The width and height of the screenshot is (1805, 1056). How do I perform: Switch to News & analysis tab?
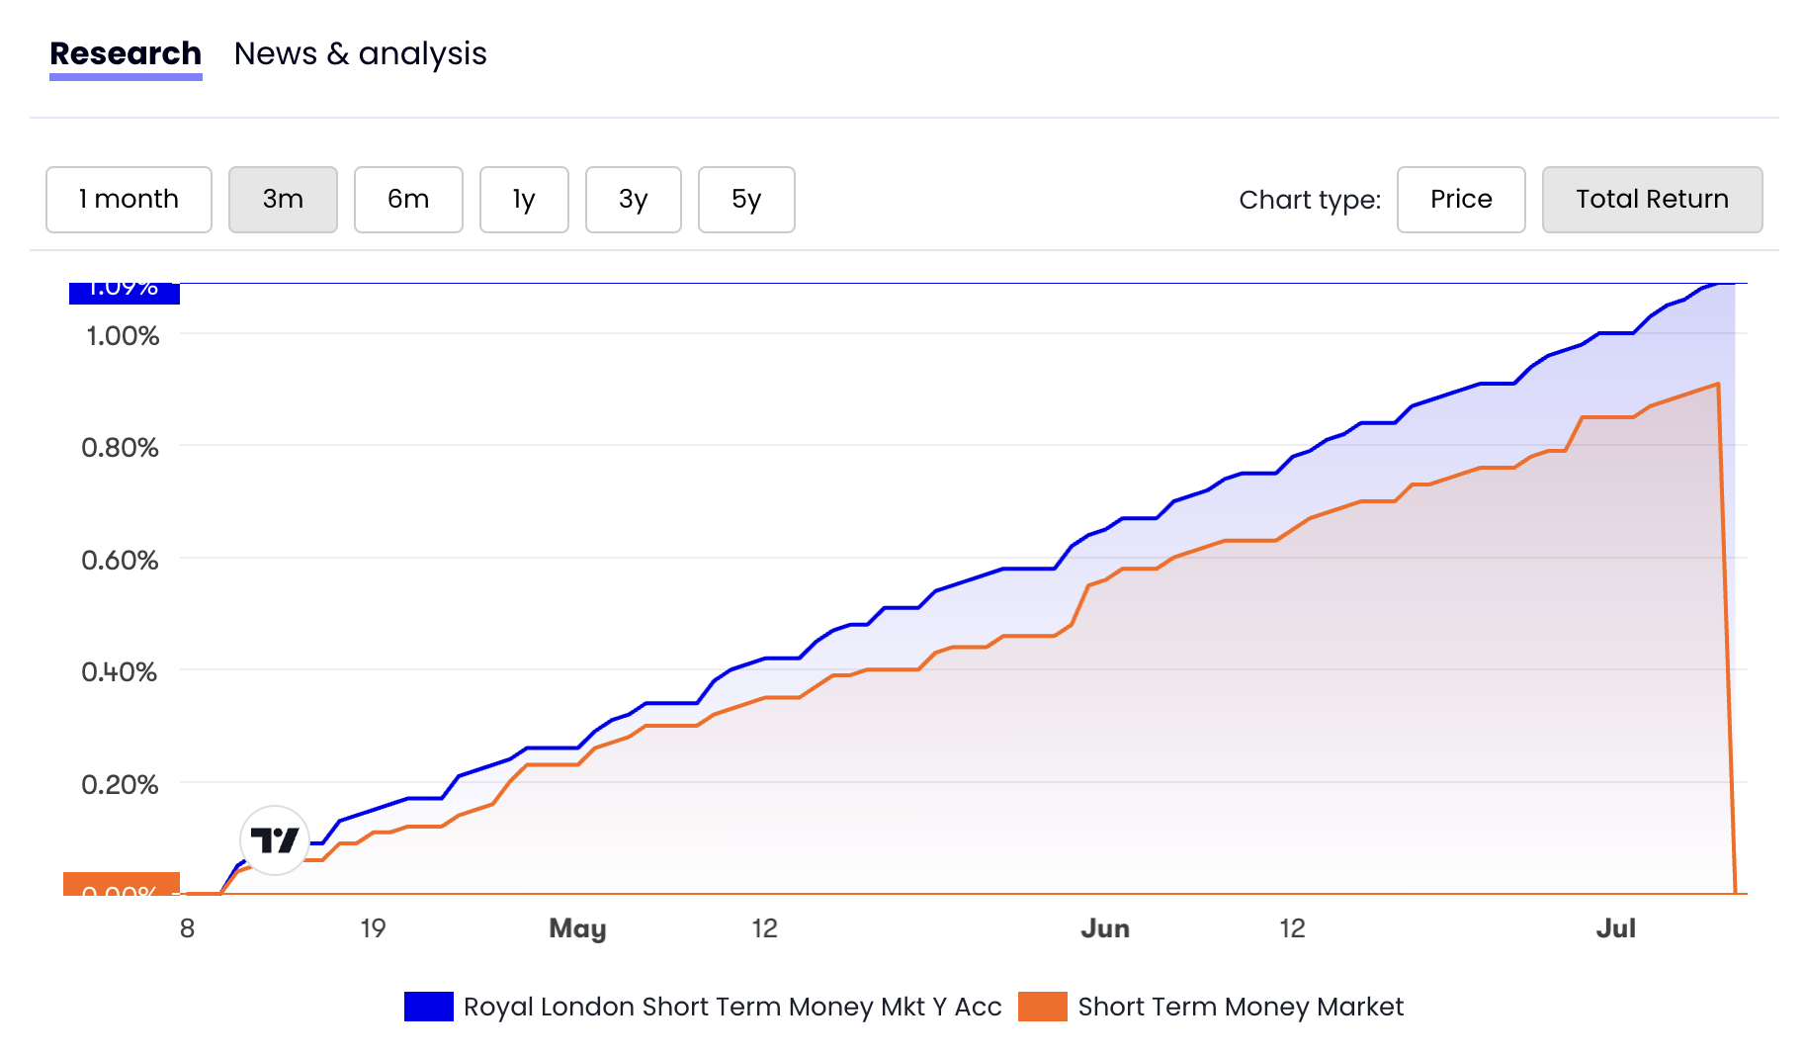click(x=360, y=53)
